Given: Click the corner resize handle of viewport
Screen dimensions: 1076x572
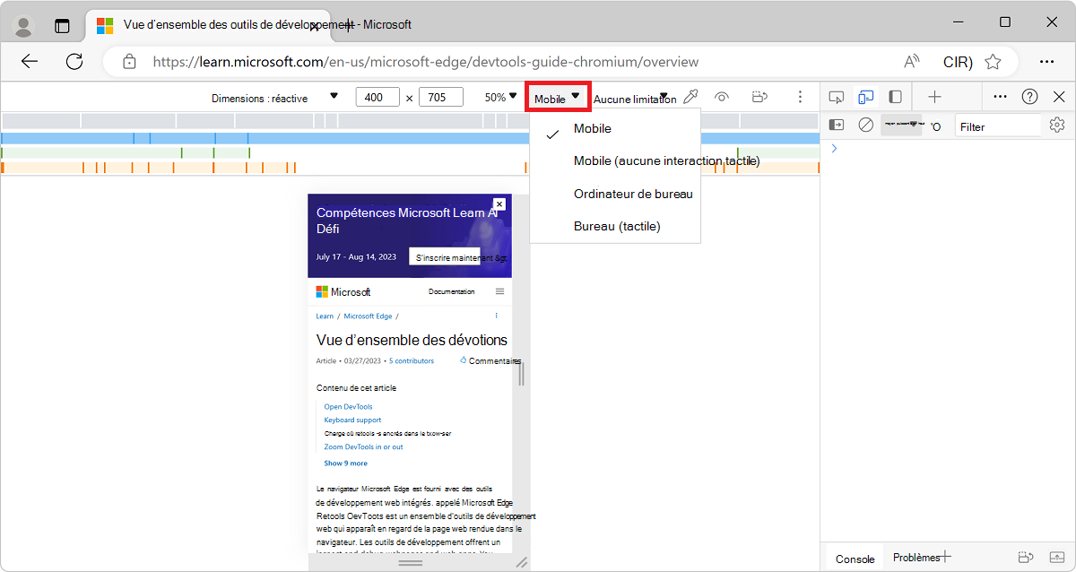Looking at the screenshot, I should [x=521, y=562].
